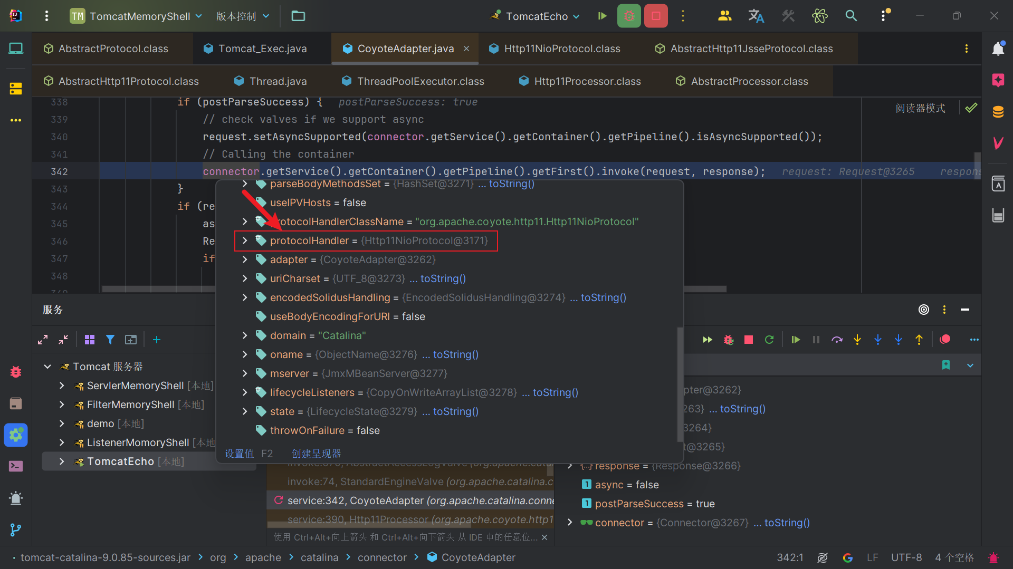Open the terminal tool window icon
The height and width of the screenshot is (569, 1013).
[x=16, y=466]
